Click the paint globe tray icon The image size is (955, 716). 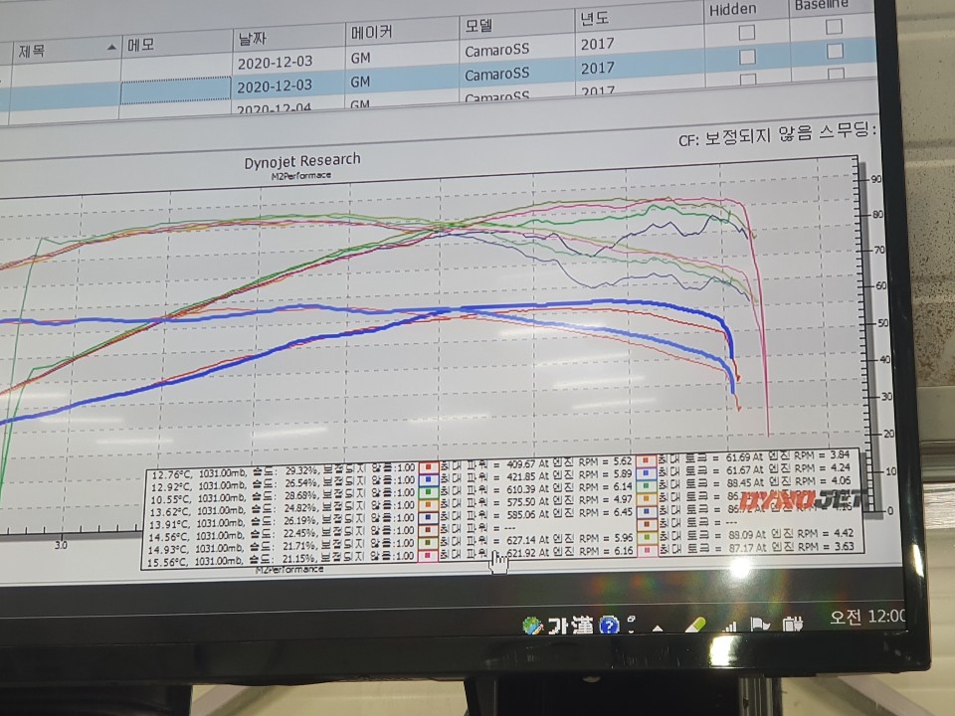click(532, 625)
